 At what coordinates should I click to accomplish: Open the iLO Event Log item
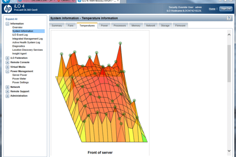[20, 35]
